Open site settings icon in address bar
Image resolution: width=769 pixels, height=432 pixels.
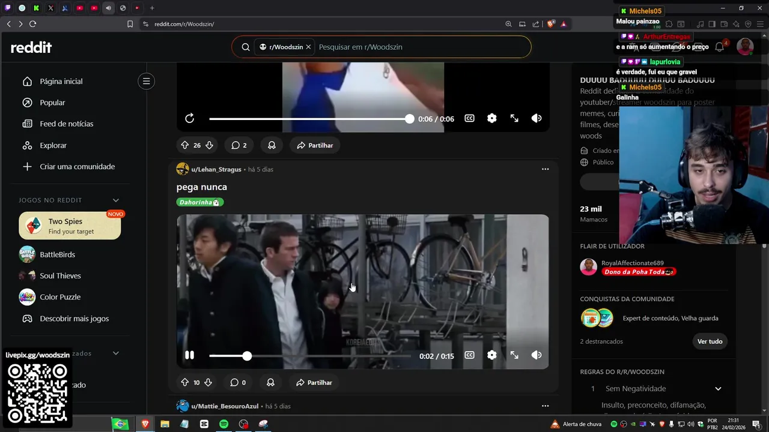click(x=145, y=24)
